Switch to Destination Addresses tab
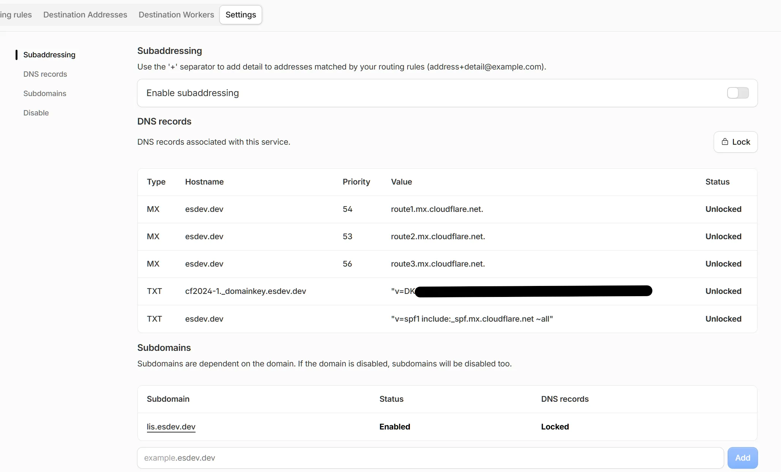Image resolution: width=781 pixels, height=472 pixels. pyautogui.click(x=85, y=14)
